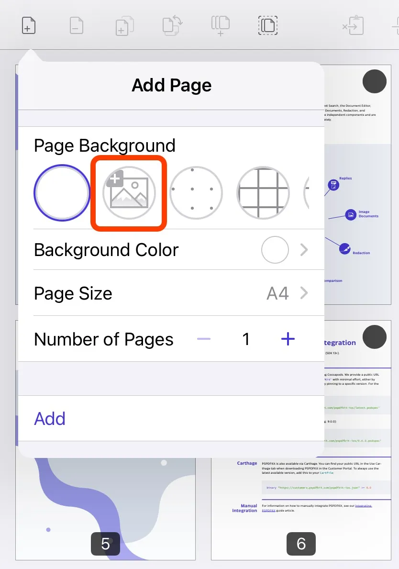Choose the image page background option

[x=129, y=193]
